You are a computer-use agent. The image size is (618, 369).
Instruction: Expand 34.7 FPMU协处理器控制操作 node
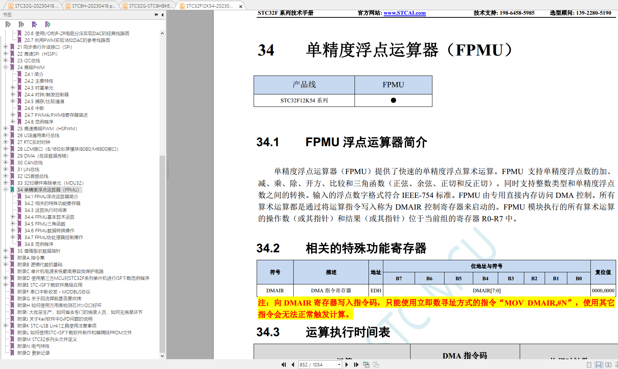(x=12, y=237)
